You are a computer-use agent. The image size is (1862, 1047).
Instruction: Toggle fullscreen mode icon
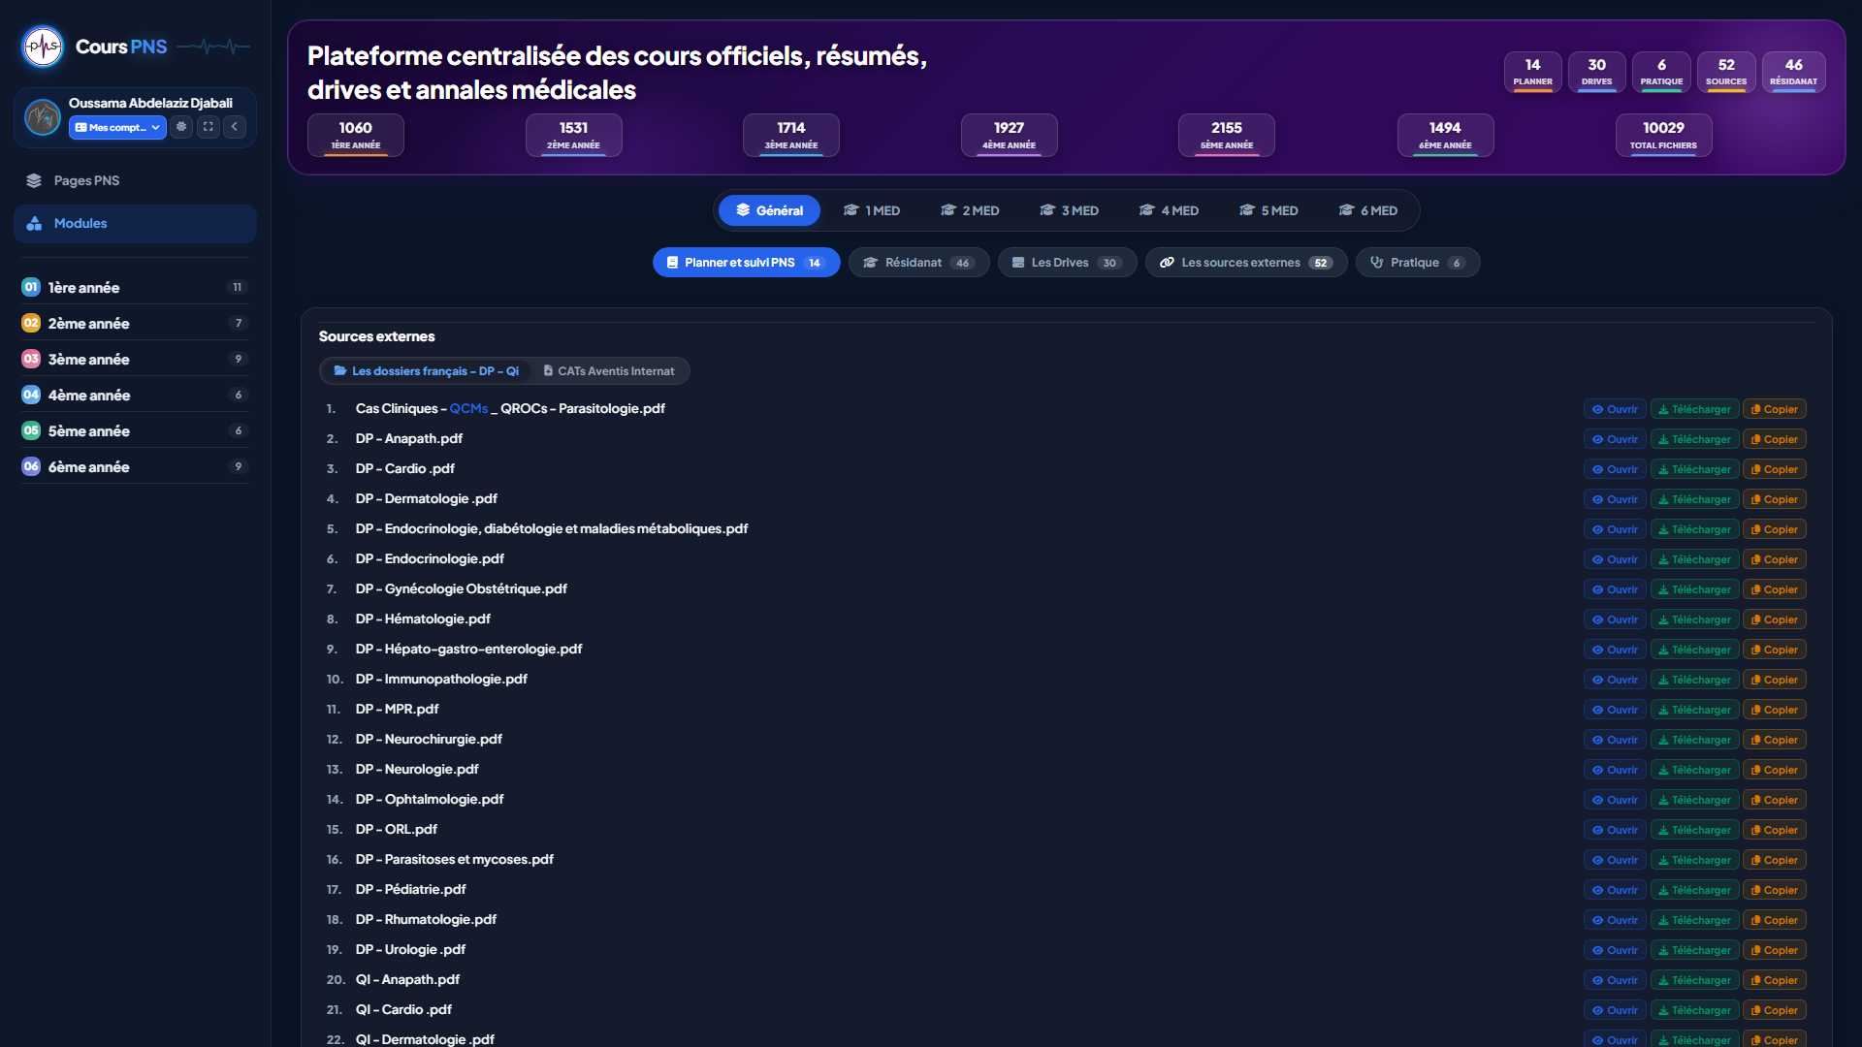[209, 127]
